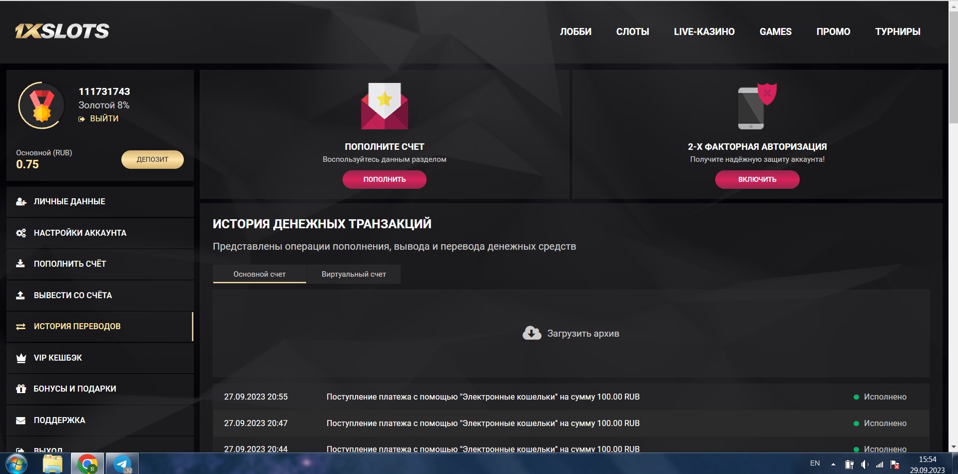Open File Explorer from the taskbar
This screenshot has height=474, width=958.
pos(52,464)
